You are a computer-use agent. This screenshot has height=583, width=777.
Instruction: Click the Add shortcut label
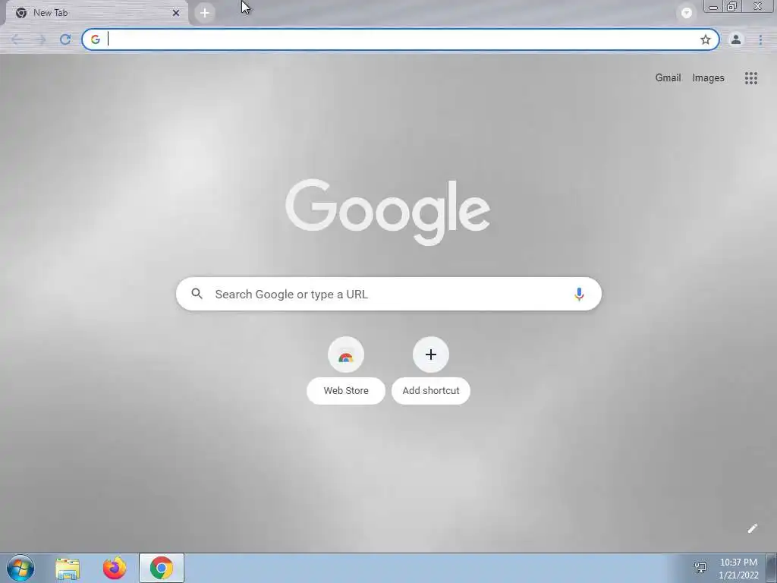(431, 391)
